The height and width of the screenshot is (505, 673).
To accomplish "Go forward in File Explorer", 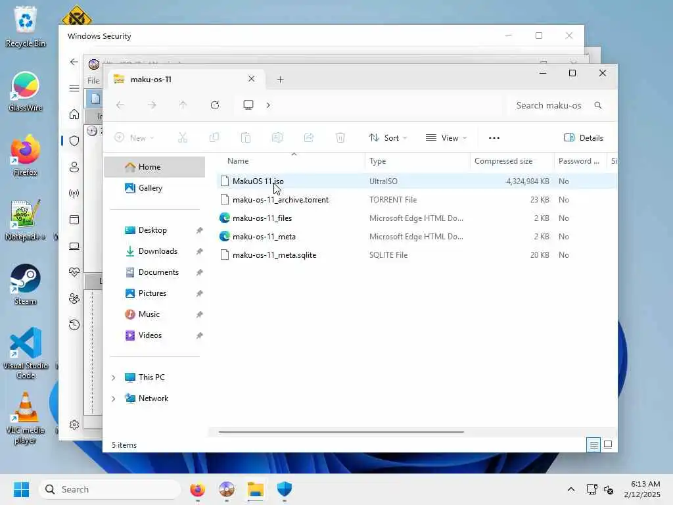I will [152, 105].
